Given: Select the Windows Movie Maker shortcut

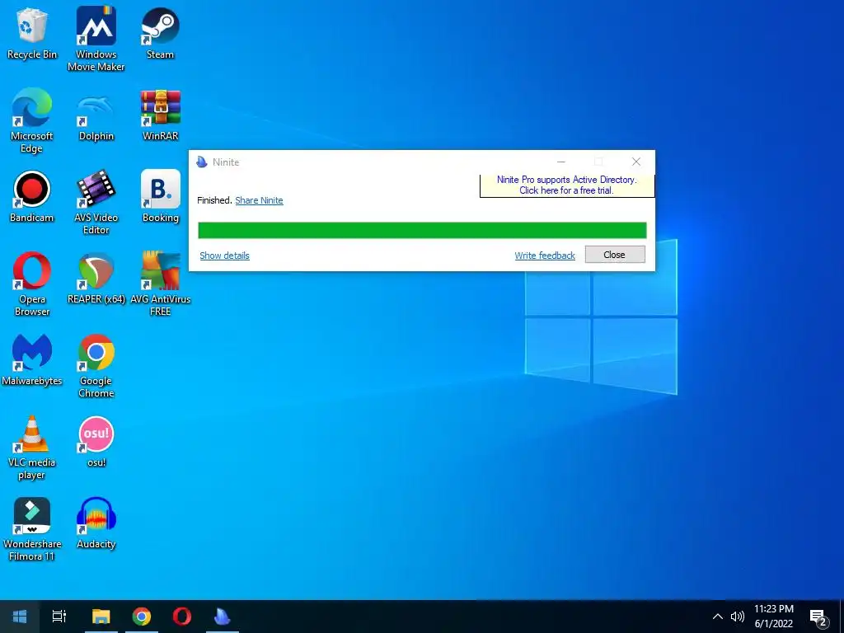Looking at the screenshot, I should pyautogui.click(x=96, y=39).
